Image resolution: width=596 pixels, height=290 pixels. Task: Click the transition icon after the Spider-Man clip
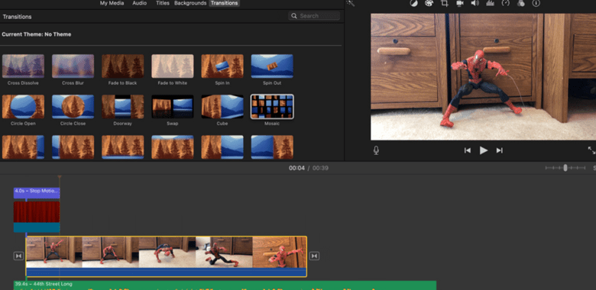tap(314, 256)
